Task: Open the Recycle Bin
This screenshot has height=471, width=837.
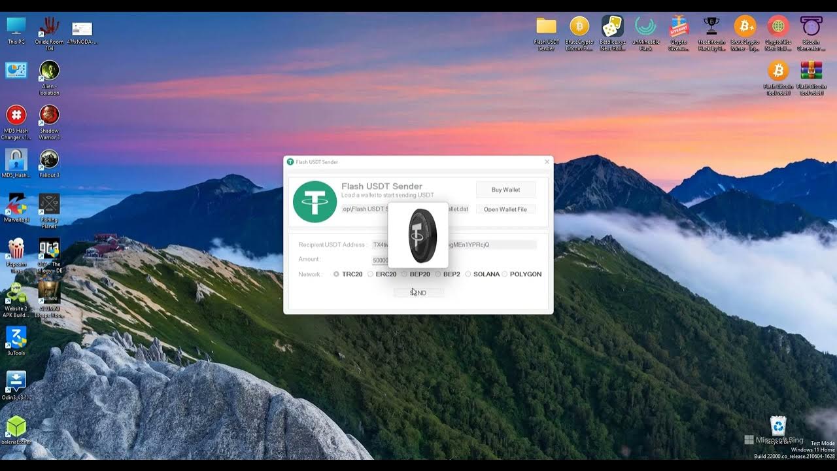Action: (x=778, y=430)
